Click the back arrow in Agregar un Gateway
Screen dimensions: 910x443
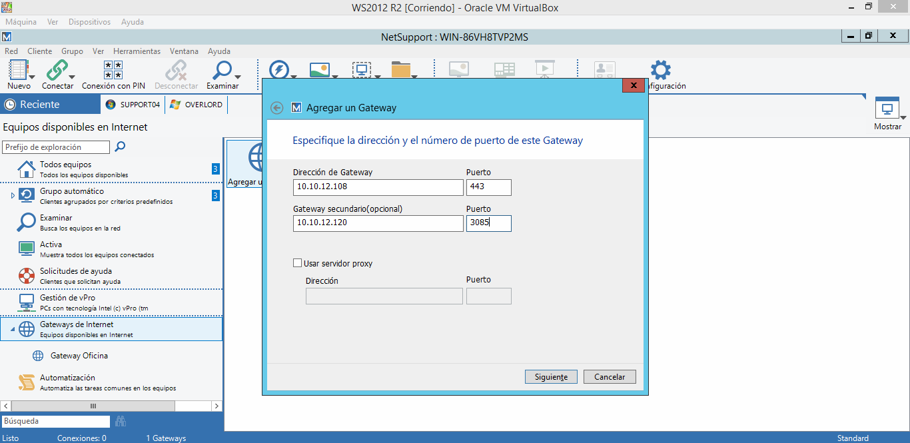tap(277, 108)
